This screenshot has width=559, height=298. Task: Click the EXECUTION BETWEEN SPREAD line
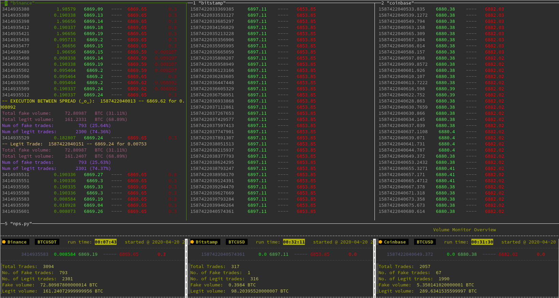tap(93, 101)
